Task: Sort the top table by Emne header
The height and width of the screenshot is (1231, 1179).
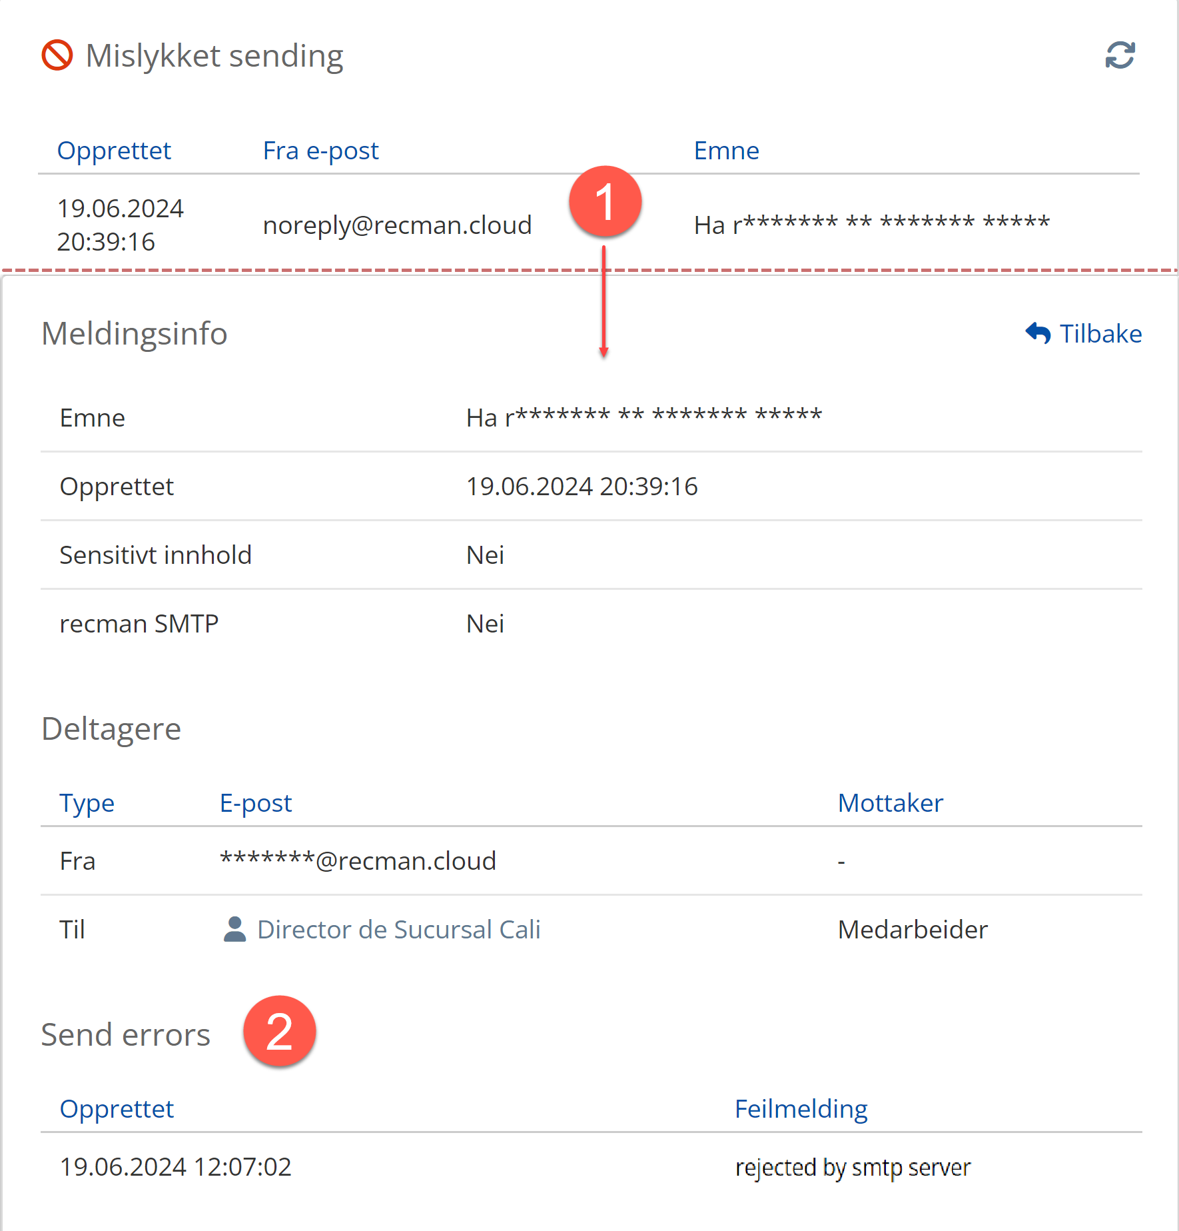Action: 726,151
